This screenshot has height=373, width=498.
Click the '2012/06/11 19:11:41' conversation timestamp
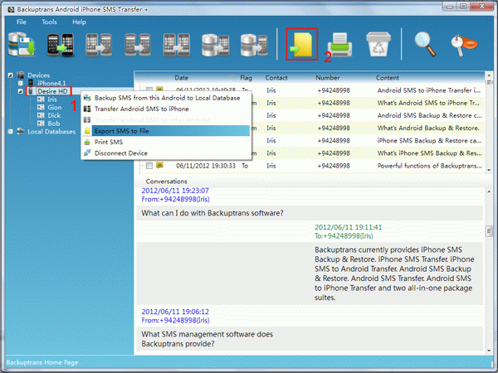tap(348, 227)
